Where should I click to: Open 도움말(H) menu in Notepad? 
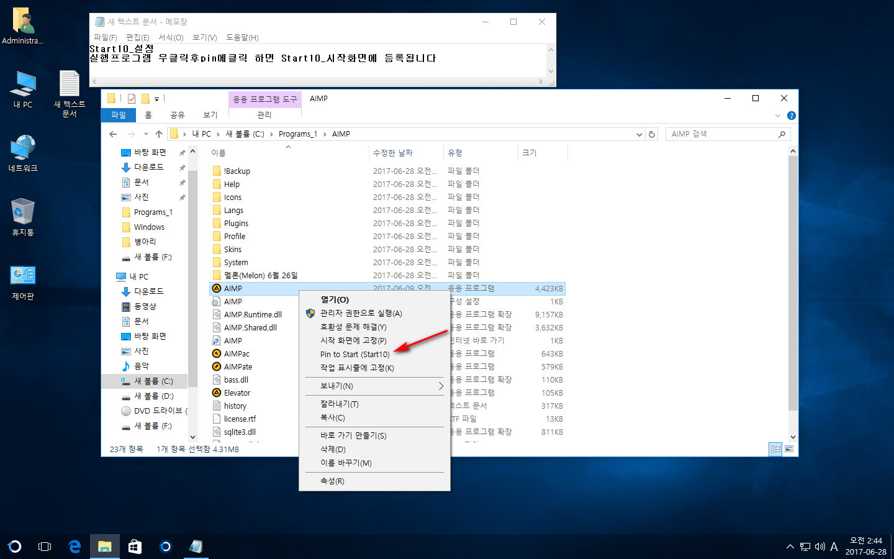tap(242, 37)
